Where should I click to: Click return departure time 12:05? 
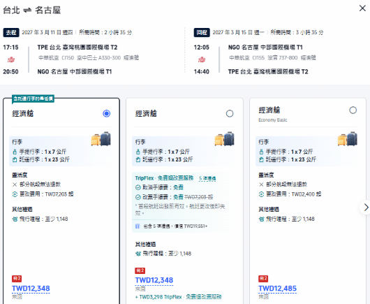pyautogui.click(x=202, y=48)
